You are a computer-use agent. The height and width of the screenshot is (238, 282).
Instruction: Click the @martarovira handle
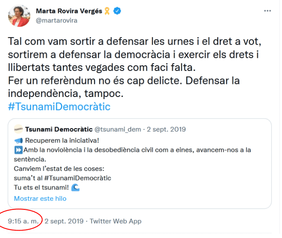[57, 20]
